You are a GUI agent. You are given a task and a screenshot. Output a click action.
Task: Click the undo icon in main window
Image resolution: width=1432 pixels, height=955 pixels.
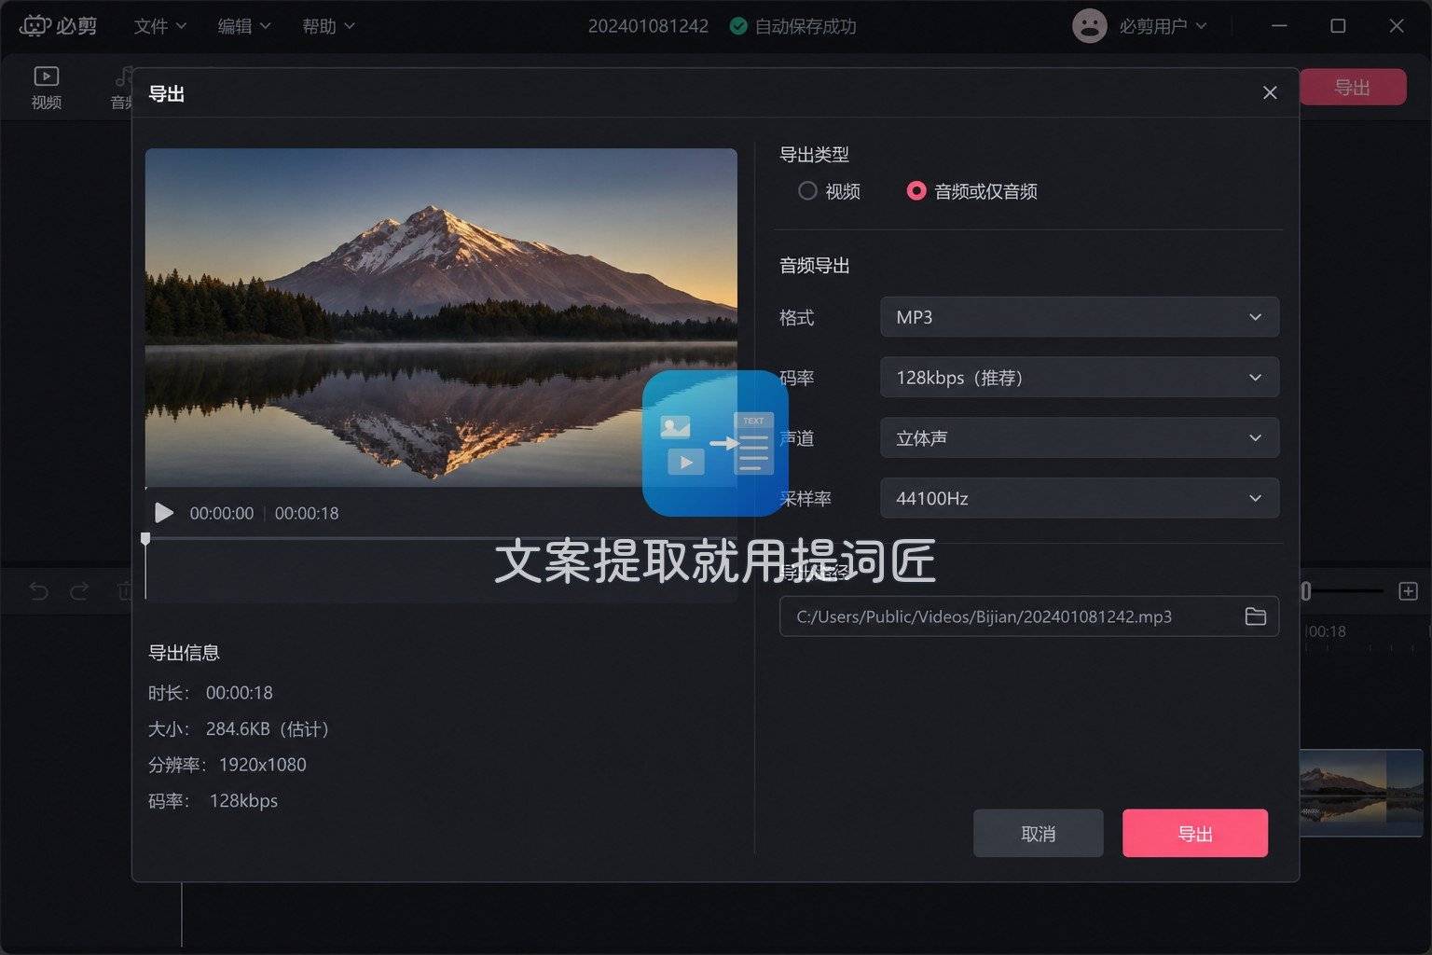(x=38, y=591)
